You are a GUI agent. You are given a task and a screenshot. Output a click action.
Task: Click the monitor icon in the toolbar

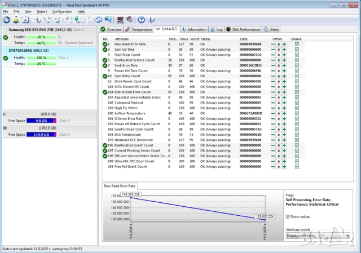coord(120,20)
